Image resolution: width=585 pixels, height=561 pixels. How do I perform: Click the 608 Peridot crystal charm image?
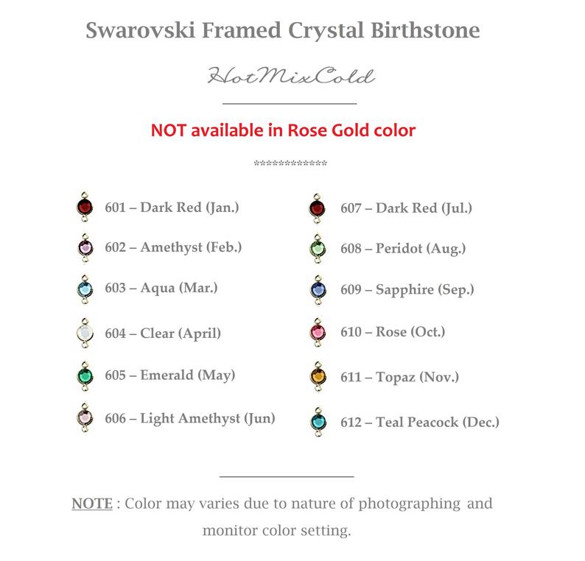(x=317, y=248)
